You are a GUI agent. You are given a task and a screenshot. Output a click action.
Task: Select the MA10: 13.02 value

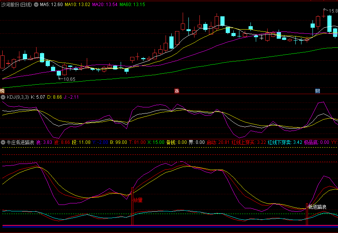77,5
